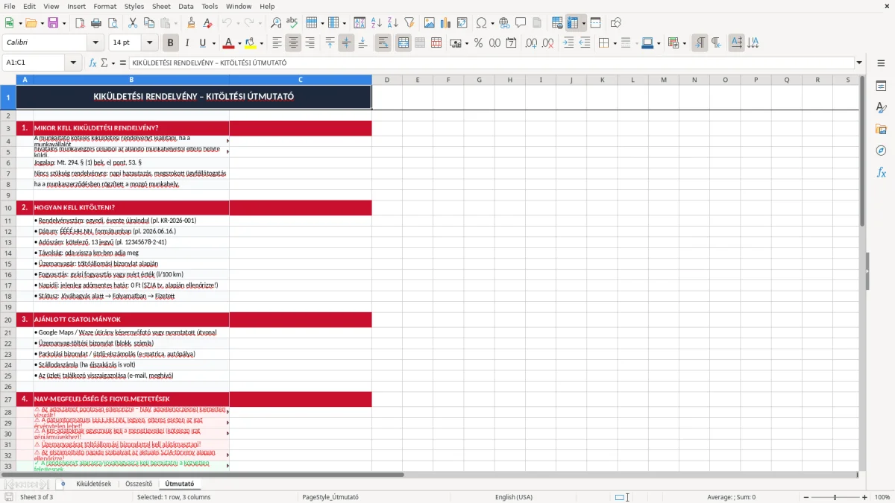
Task: Click the formula input line
Action: click(492, 63)
